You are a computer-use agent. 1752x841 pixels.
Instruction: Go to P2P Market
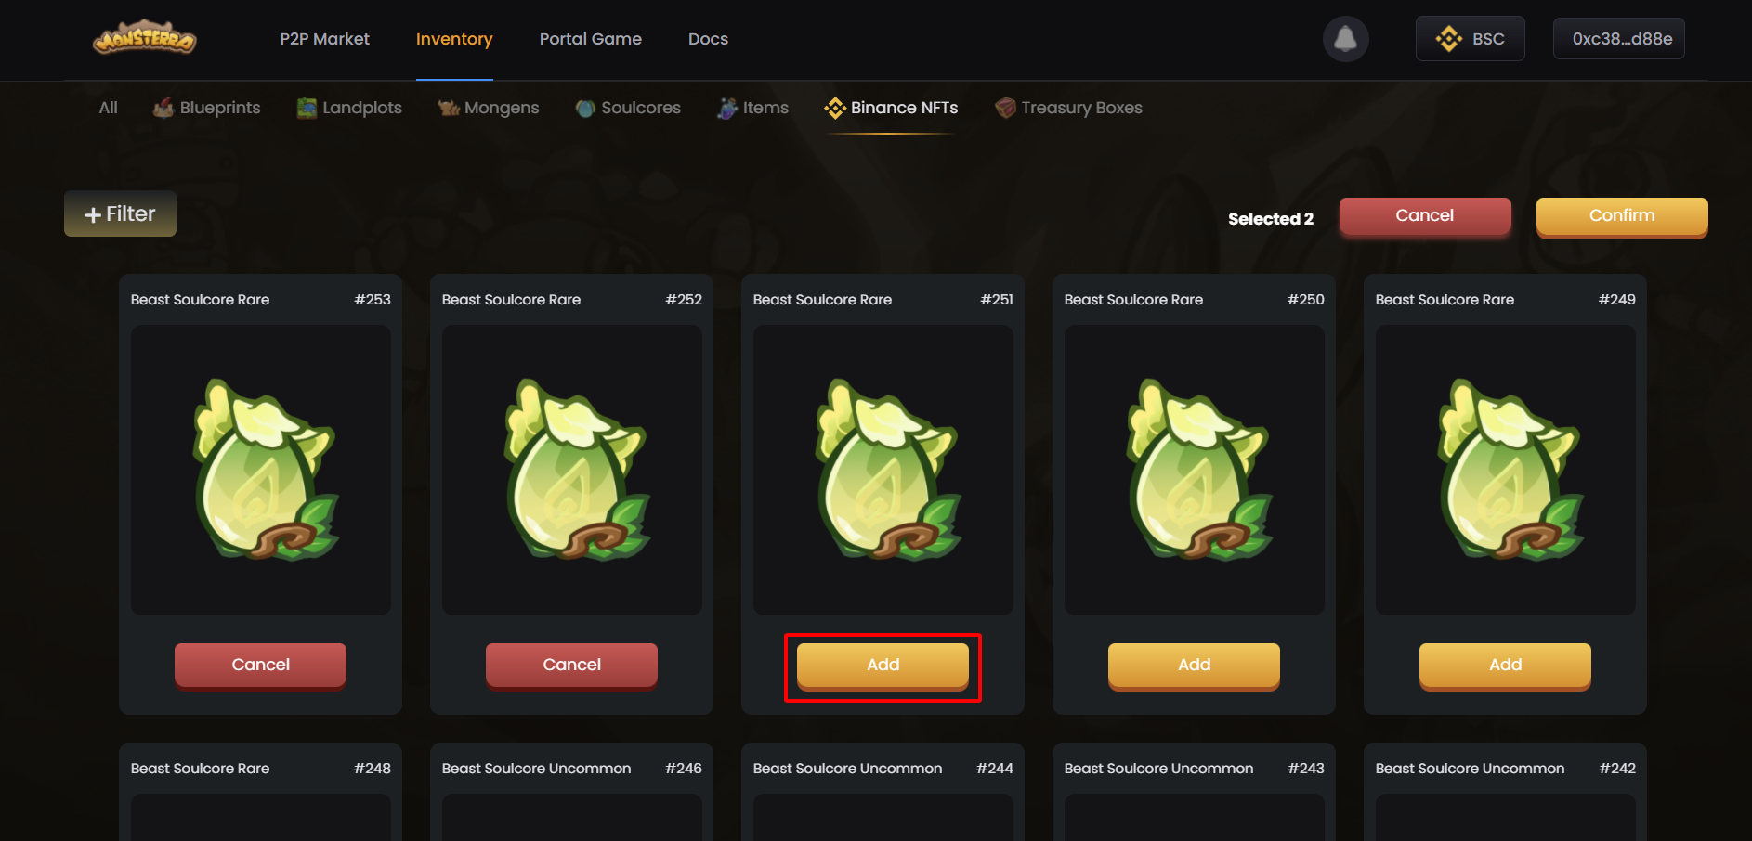point(325,39)
